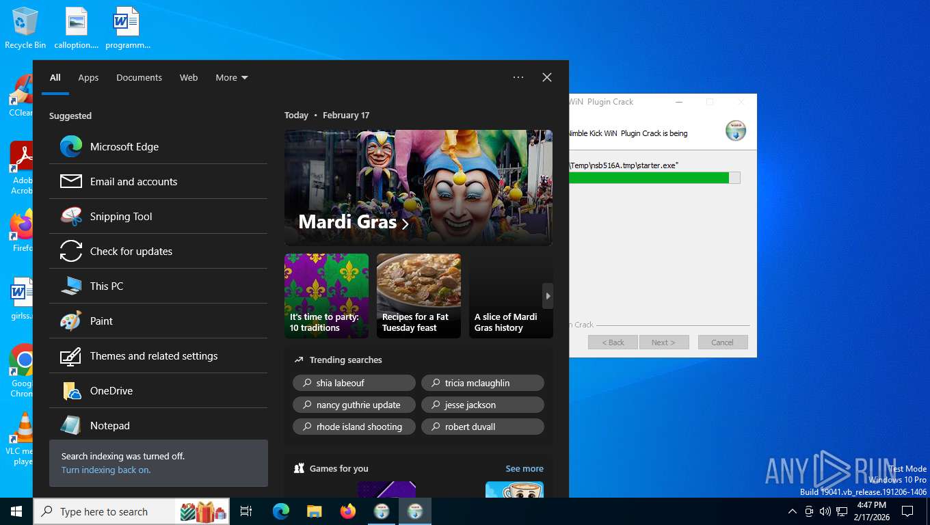Launch Paint from suggested list
This screenshot has width=930, height=525.
pyautogui.click(x=158, y=321)
